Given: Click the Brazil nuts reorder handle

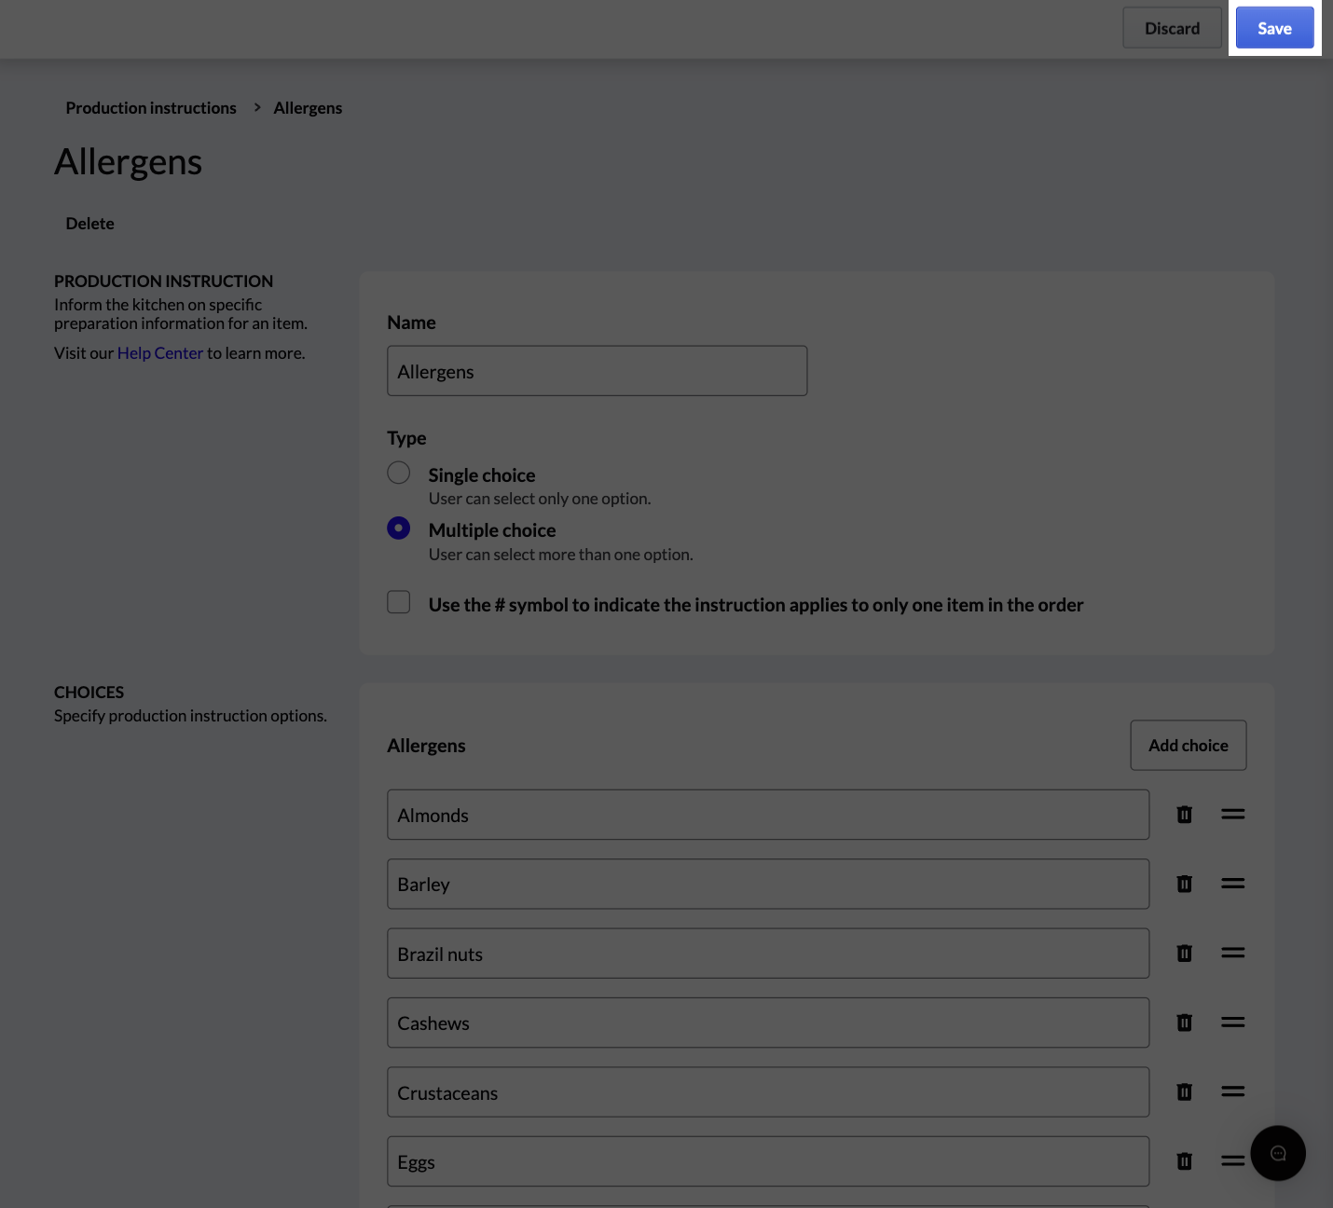Looking at the screenshot, I should [1233, 954].
